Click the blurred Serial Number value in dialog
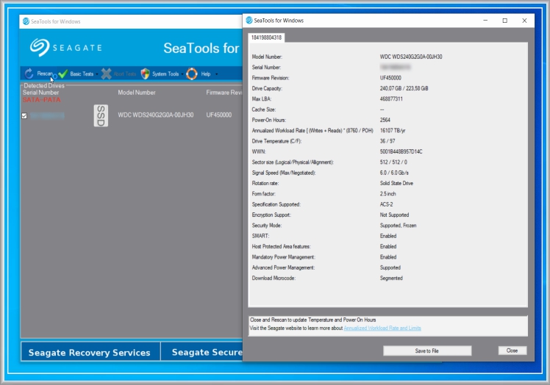This screenshot has width=550, height=385. tap(395, 67)
